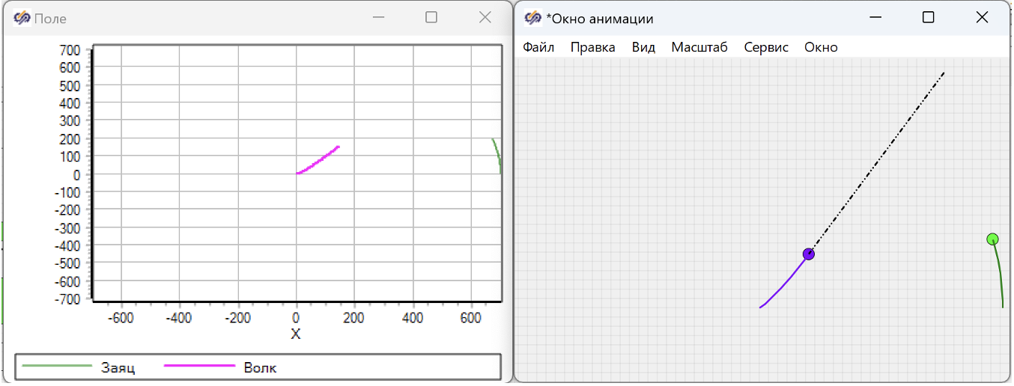Minimize the Поле window

pos(379,17)
